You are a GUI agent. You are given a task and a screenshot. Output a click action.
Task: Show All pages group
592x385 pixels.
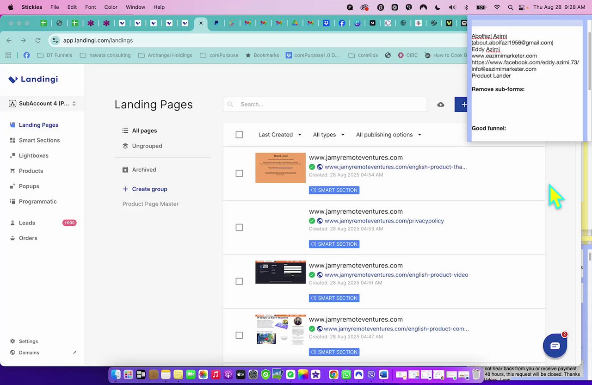click(140, 130)
